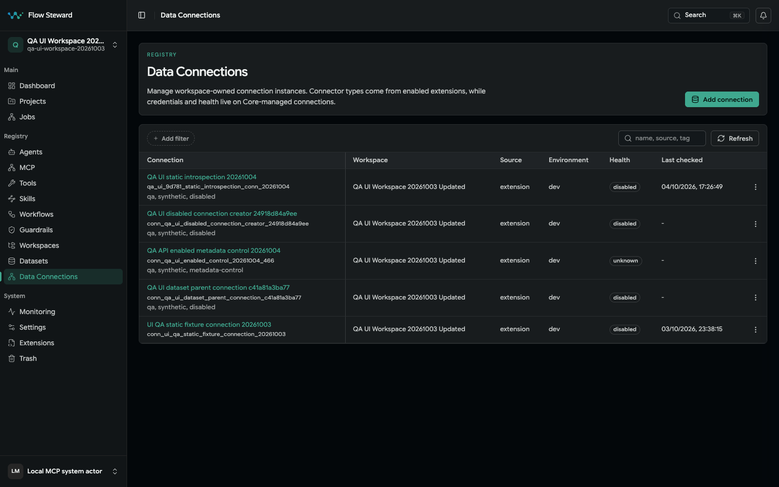Click conn_ui_qa_static_fixture_connection_20261003 identifier
779x487 pixels.
coord(216,334)
